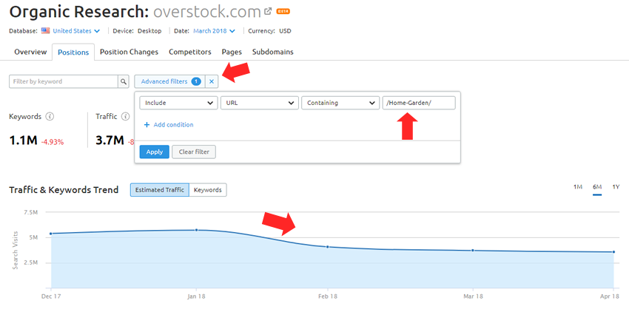Click the Clear filter button

[194, 152]
